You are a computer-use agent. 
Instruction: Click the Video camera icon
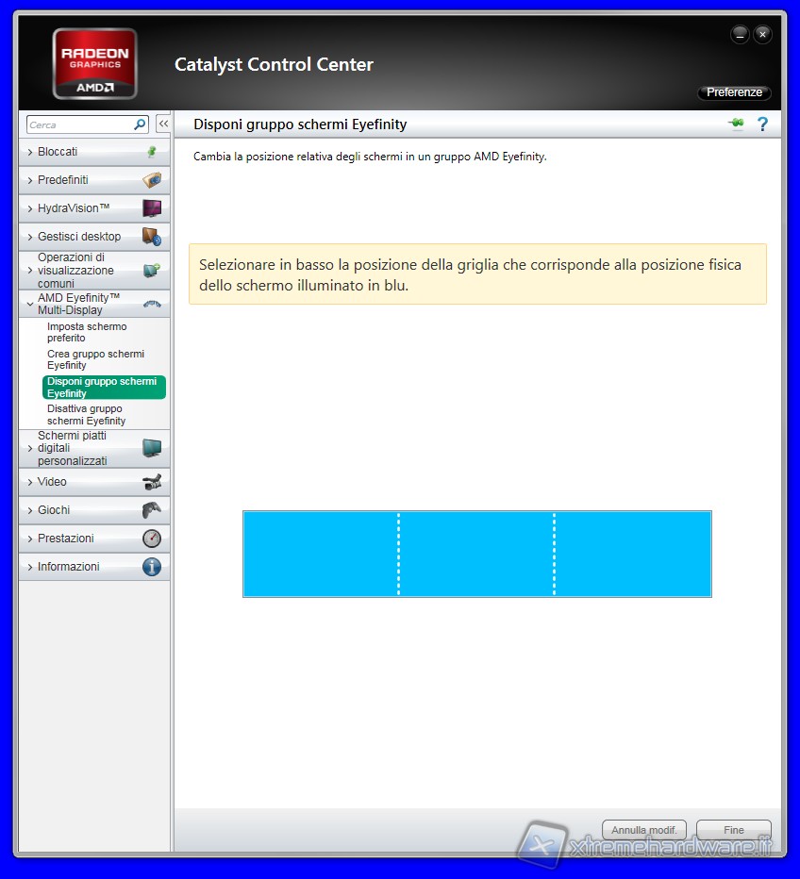point(151,482)
